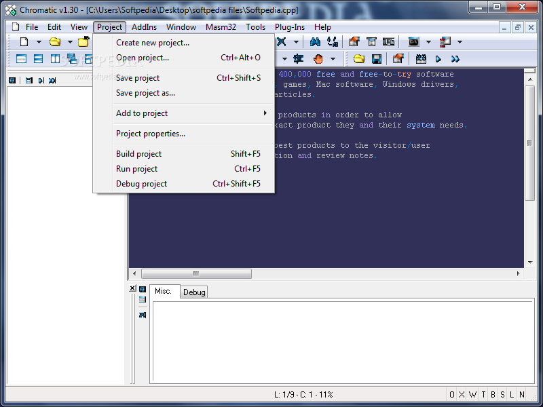Screen dimensions: 543x407
Task: Click the console prompt icon
Action: tap(414, 42)
